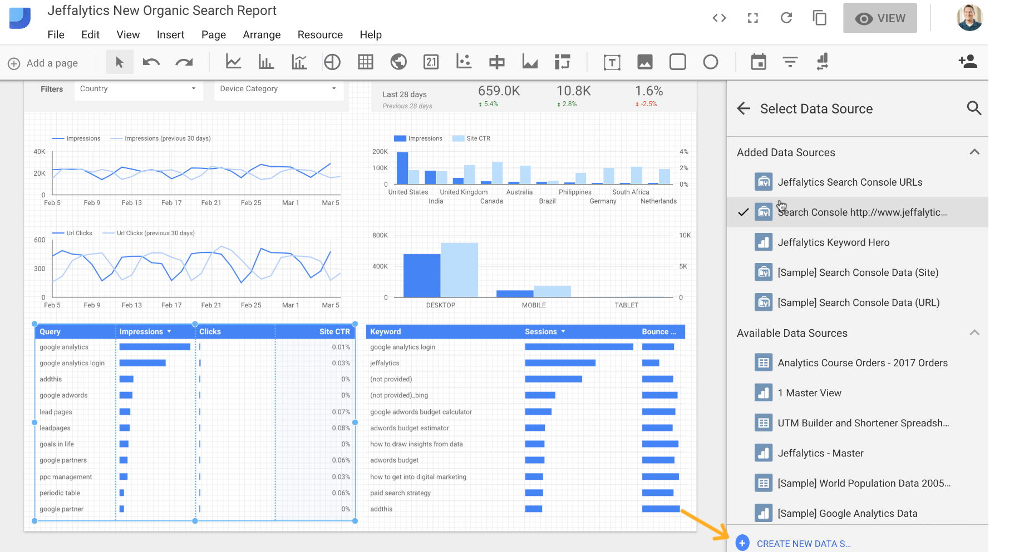Viewport: 1024px width, 552px height.
Task: Insert a scorecard
Action: (431, 62)
